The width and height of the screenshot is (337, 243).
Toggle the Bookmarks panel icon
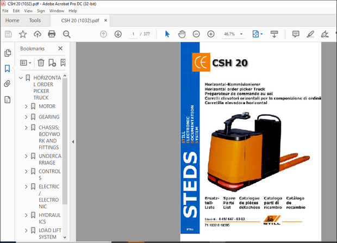7,68
